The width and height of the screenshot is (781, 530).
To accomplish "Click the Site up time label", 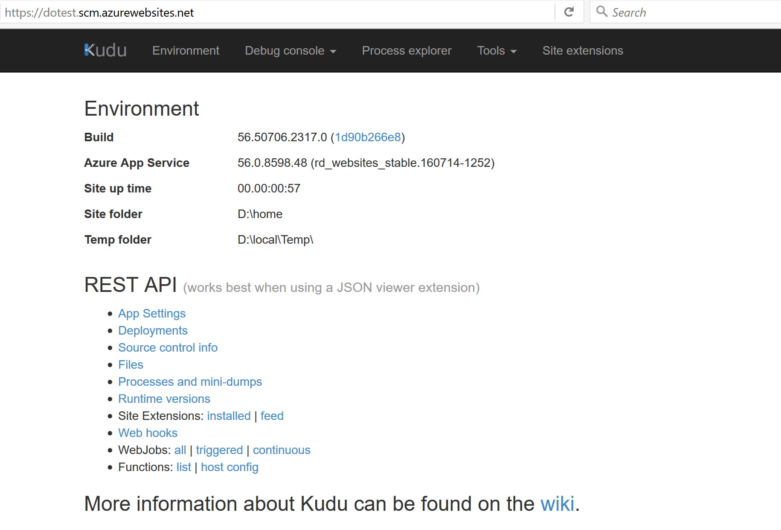I will coord(118,188).
